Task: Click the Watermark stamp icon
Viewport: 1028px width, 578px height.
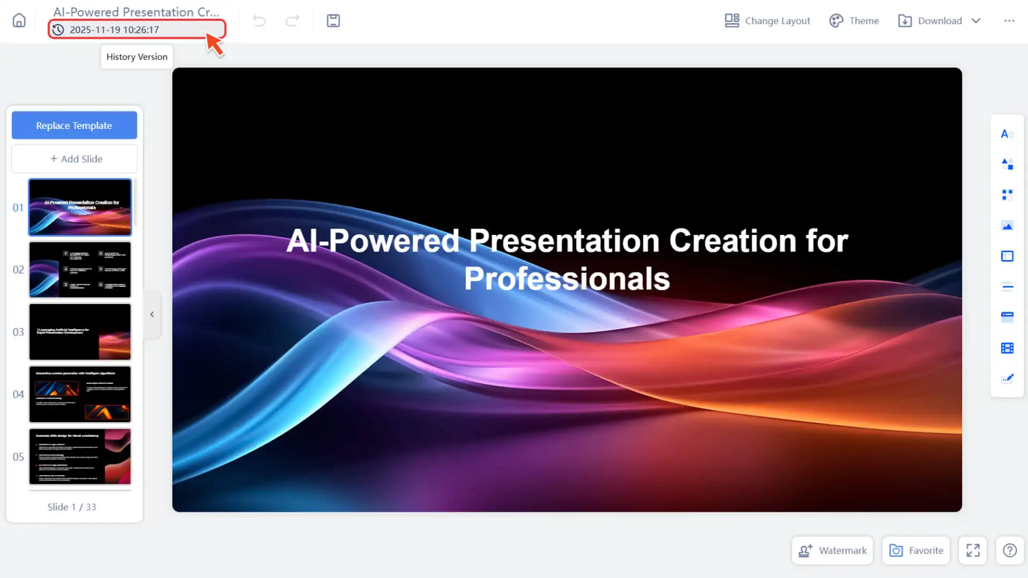Action: coord(805,550)
